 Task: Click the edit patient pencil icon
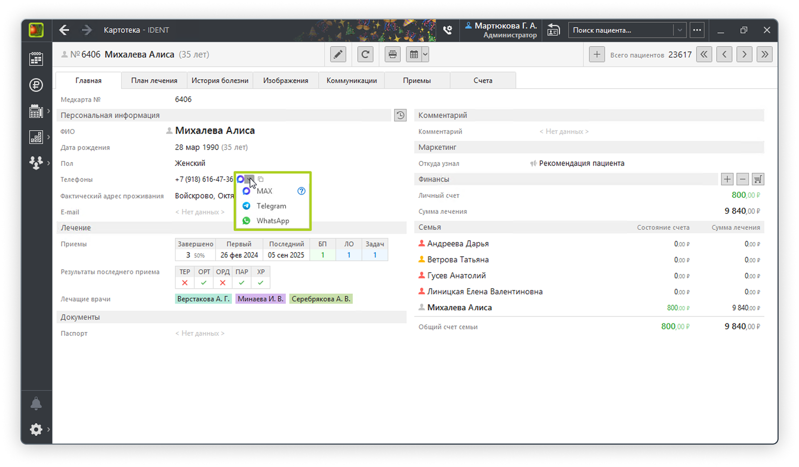(x=338, y=54)
